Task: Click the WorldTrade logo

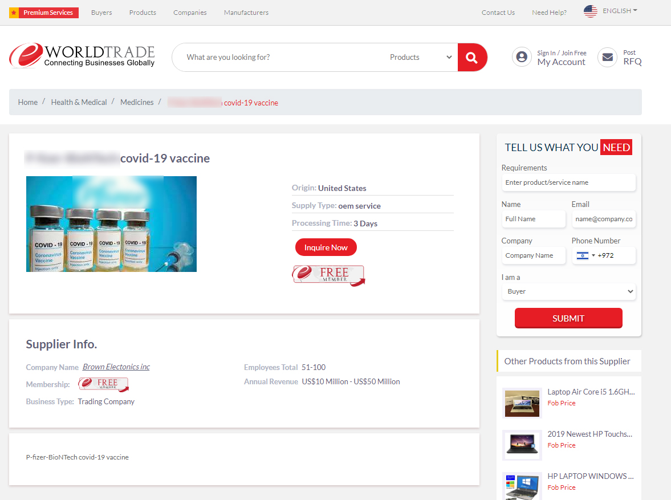Action: (x=82, y=56)
